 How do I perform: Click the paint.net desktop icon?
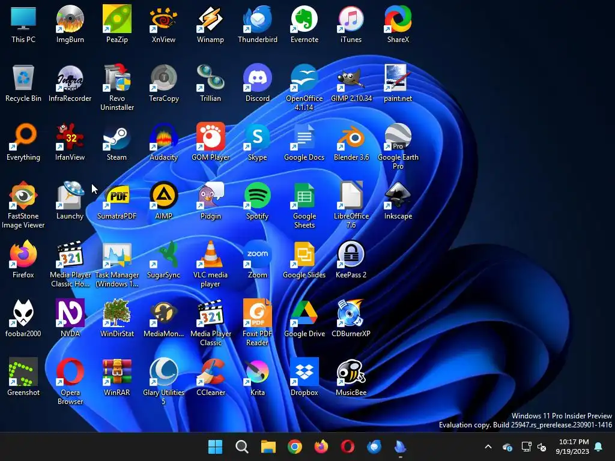(x=398, y=77)
